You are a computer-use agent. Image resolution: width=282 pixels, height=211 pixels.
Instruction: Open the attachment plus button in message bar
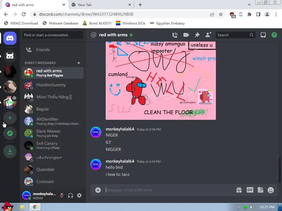pos(98,190)
